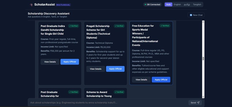The image size is (232, 107).
Task: Click 'Tuition/course fees' benefits text
Action: (151, 69)
